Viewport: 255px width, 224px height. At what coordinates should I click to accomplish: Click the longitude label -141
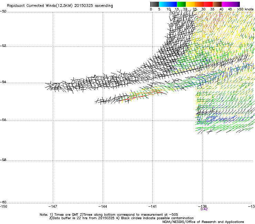[x=153, y=206]
